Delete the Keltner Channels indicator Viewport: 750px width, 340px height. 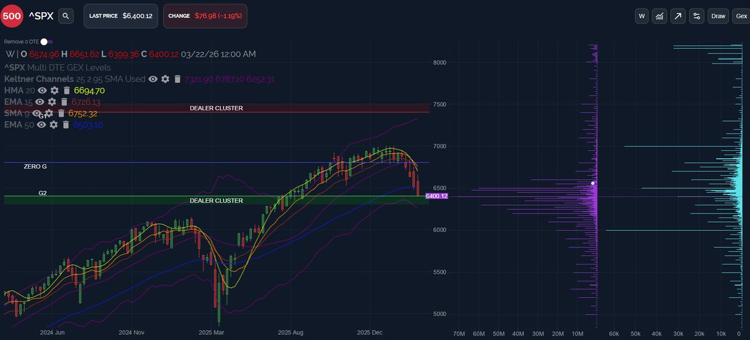coord(177,79)
